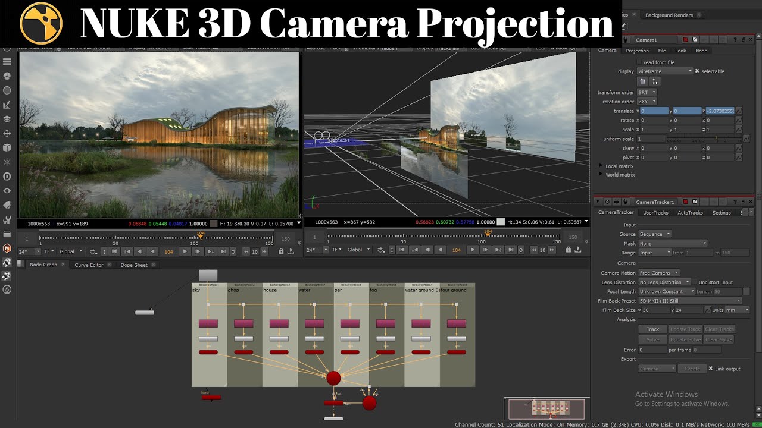Switch to the Dope Sheet tab

point(134,265)
